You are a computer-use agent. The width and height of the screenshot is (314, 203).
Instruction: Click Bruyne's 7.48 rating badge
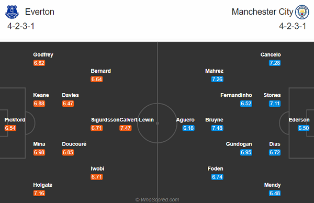217,128
